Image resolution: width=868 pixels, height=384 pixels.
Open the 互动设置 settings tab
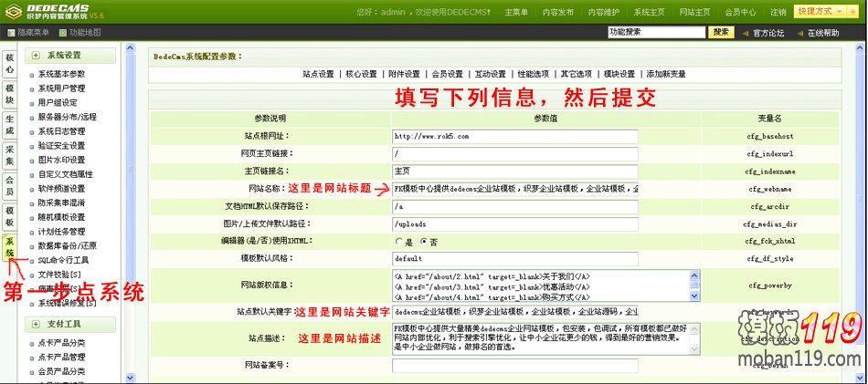click(491, 74)
